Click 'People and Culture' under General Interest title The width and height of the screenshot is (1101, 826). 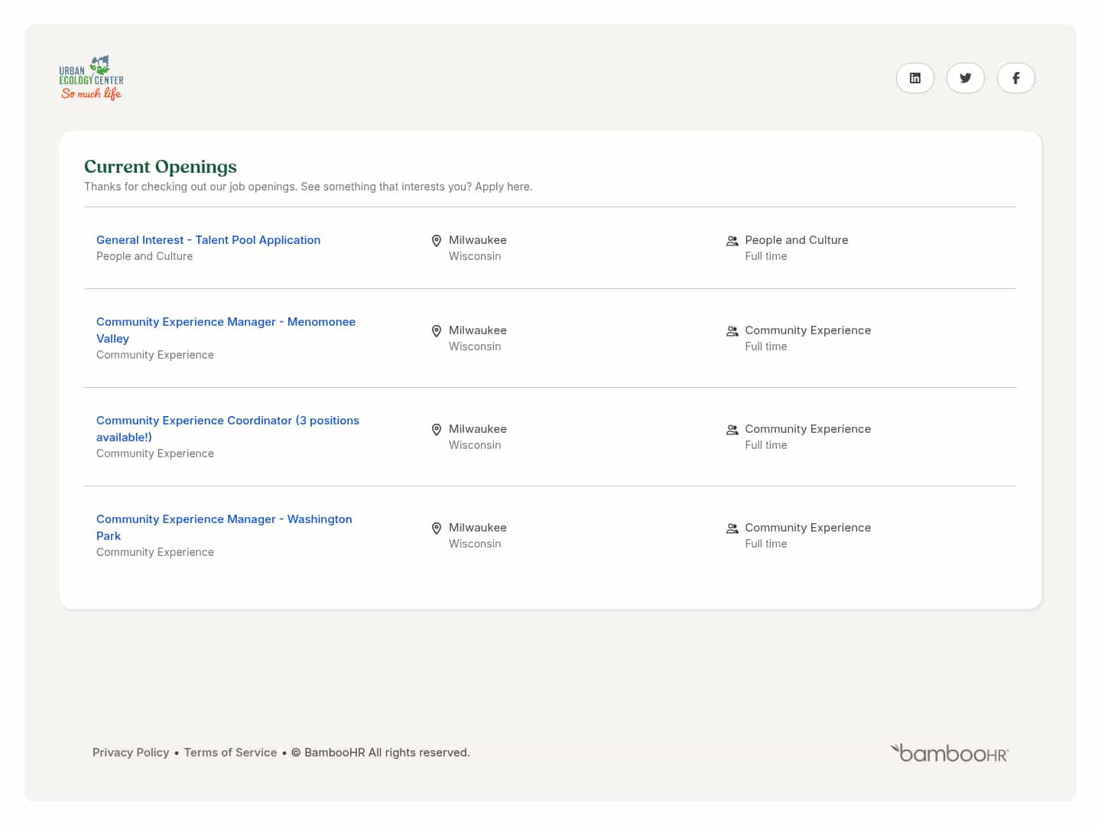(x=145, y=256)
